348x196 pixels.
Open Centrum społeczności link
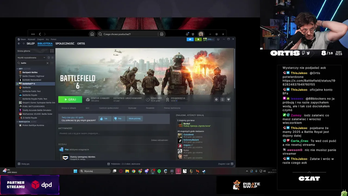(x=109, y=108)
